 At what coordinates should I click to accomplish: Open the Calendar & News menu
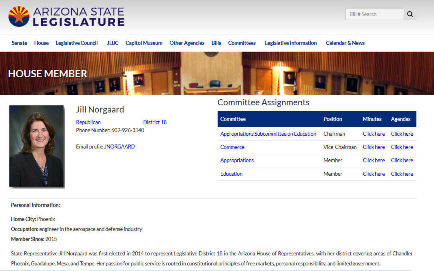345,43
